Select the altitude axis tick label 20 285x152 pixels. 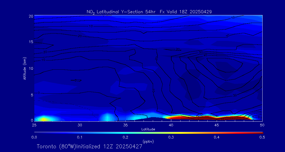[x=31, y=16]
